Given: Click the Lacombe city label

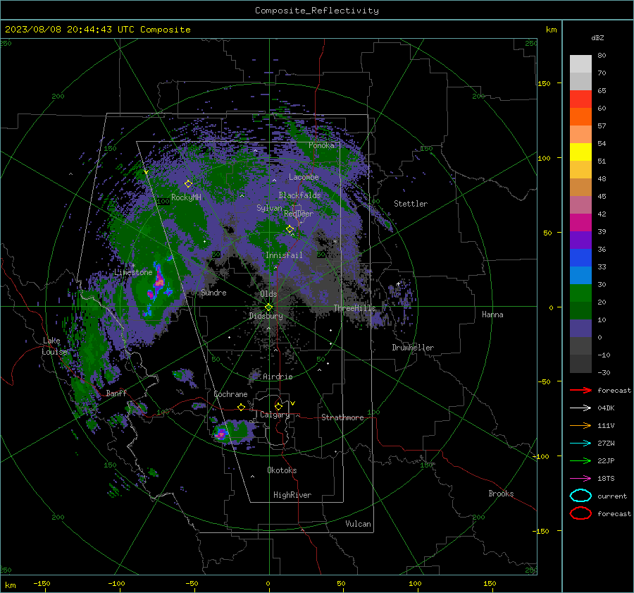Looking at the screenshot, I should coord(304,177).
